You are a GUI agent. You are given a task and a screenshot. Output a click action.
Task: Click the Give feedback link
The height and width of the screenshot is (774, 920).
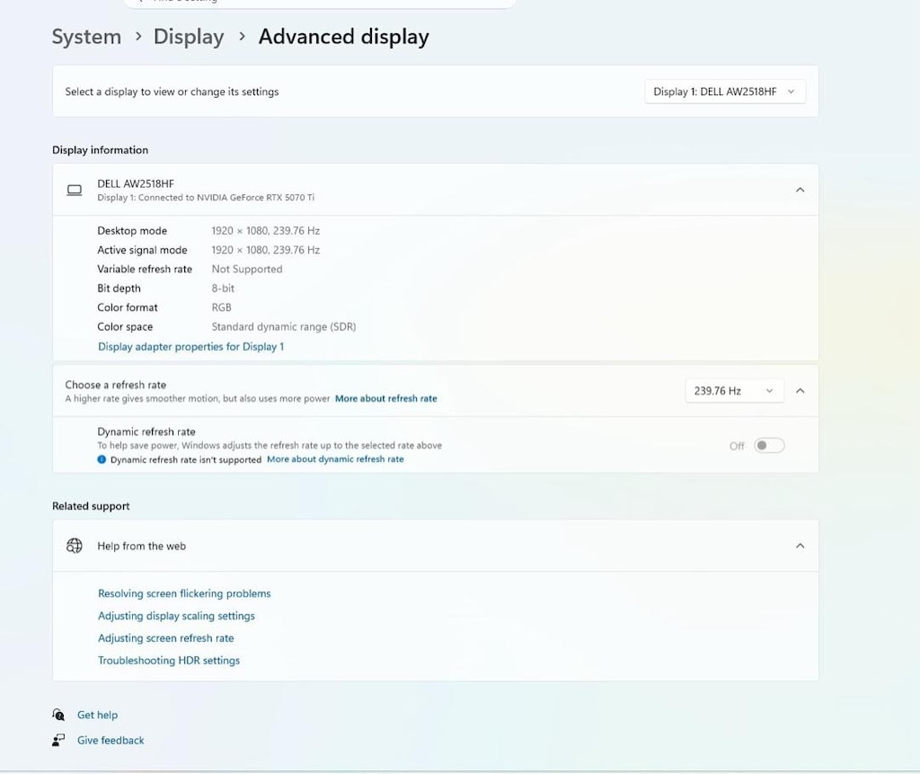coord(111,740)
